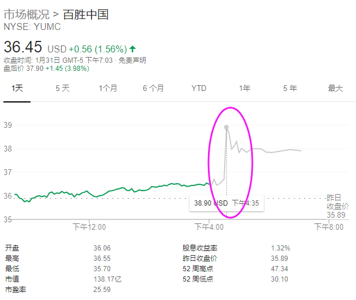This screenshot has width=356, height=300.
Task: Click the 市值 value 138.17亿
Action: click(x=107, y=279)
